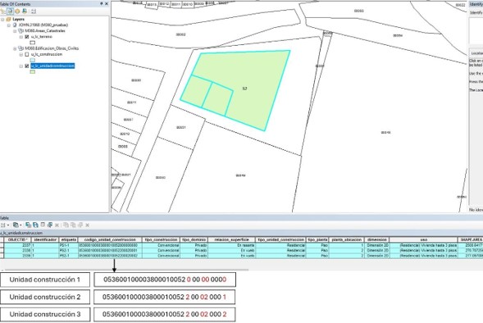Uncheck the u_lc_terreno layer checkbox
The image size is (483, 323).
(x=27, y=37)
